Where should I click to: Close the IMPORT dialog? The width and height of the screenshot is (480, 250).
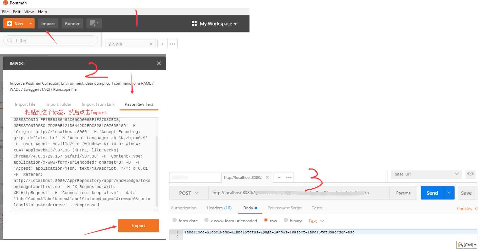point(159,63)
